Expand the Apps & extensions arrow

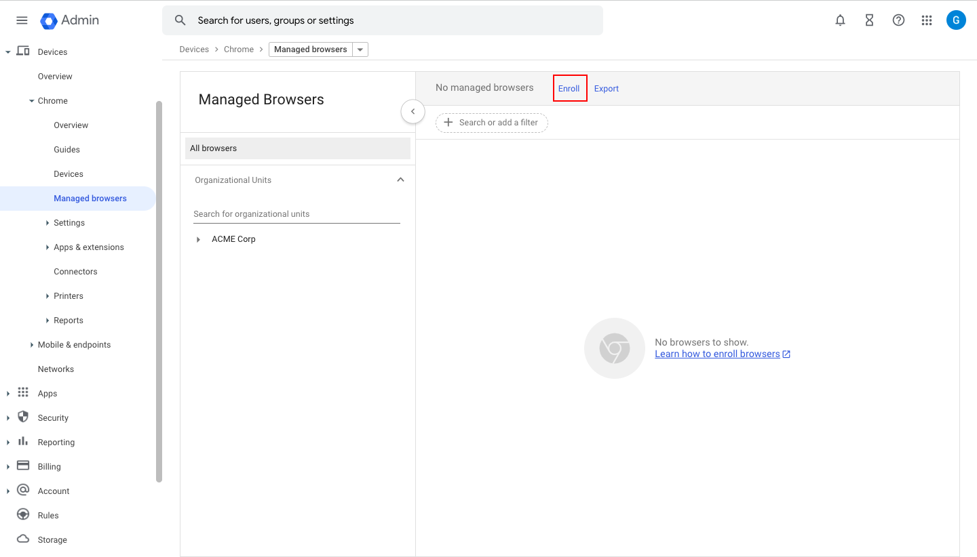coord(47,247)
